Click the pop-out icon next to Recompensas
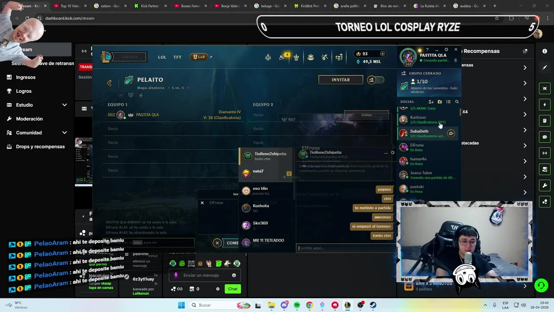The width and height of the screenshot is (554, 312). click(525, 51)
